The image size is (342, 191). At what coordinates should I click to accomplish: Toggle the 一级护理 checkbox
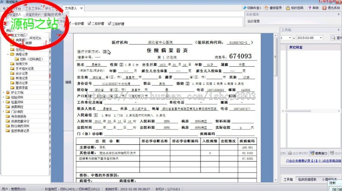tap(70, 24)
